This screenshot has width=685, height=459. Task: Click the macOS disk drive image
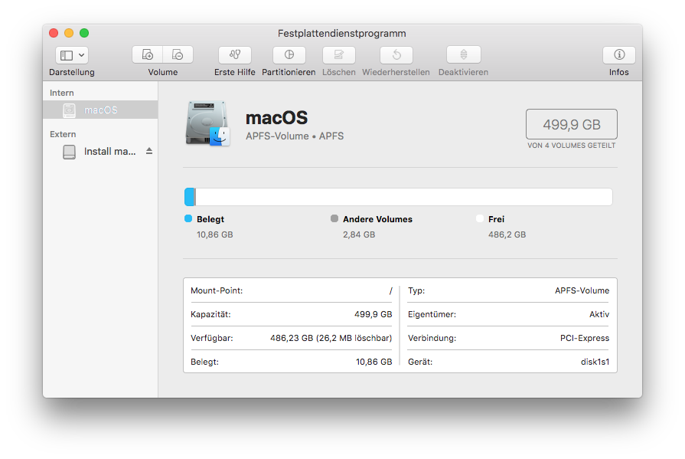(207, 123)
